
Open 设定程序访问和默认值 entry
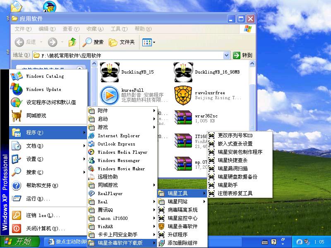(48, 103)
